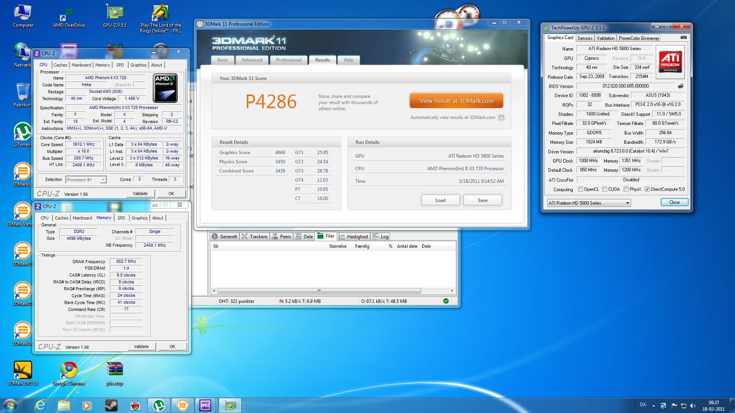Open the Basic tab in 3DMark 11
Image resolution: width=735 pixels, height=413 pixels.
coord(223,60)
